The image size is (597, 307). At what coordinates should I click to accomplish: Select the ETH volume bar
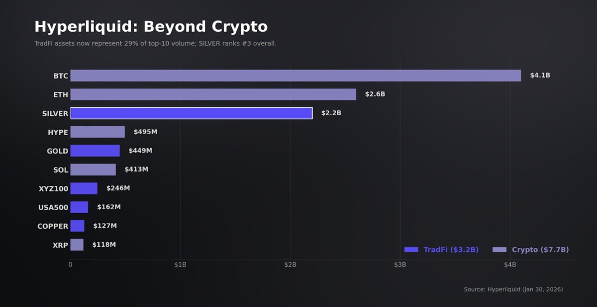[x=213, y=94]
